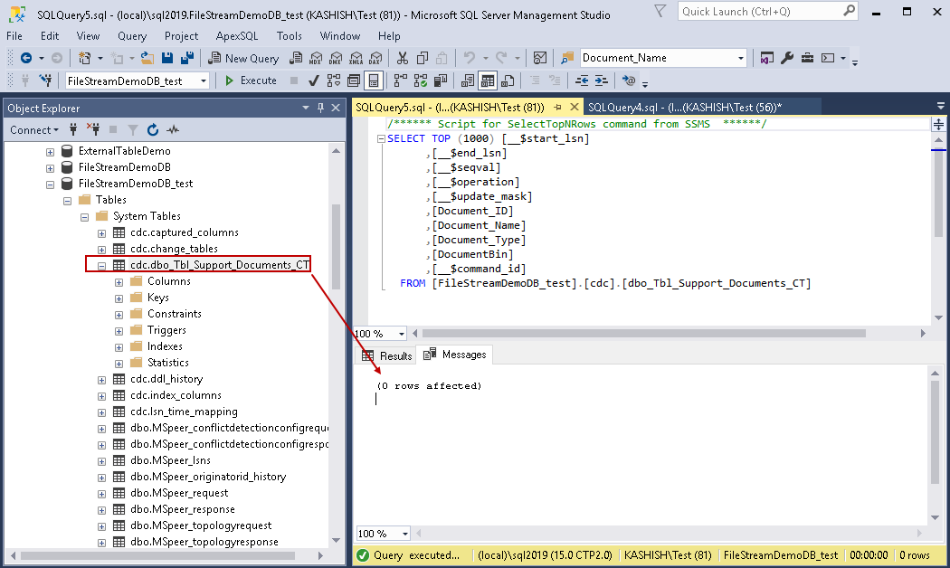Expand the Columns folder node

tap(119, 281)
